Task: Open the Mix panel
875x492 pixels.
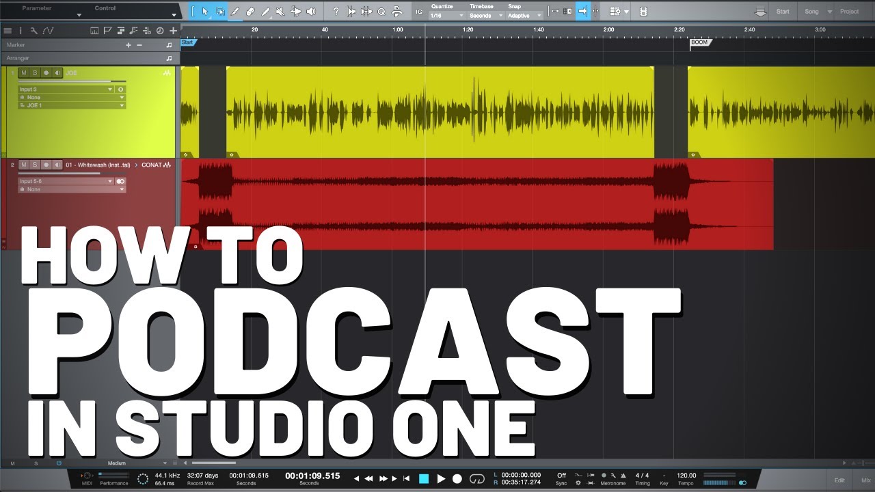Action: (866, 480)
